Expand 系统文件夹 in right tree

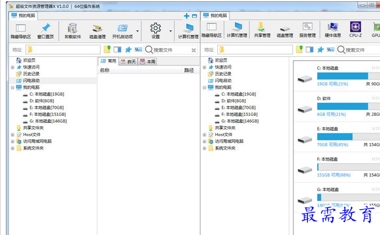(x=204, y=148)
